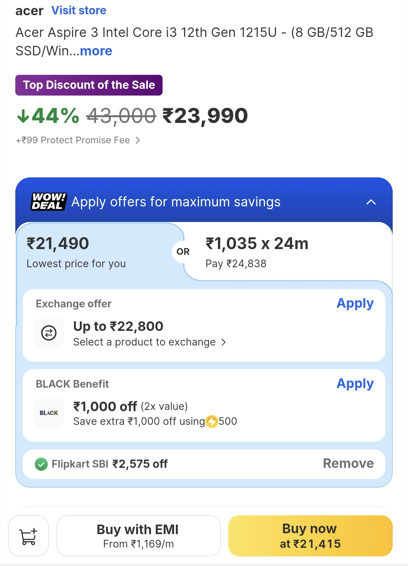Apply the Exchange offer

coord(355,304)
